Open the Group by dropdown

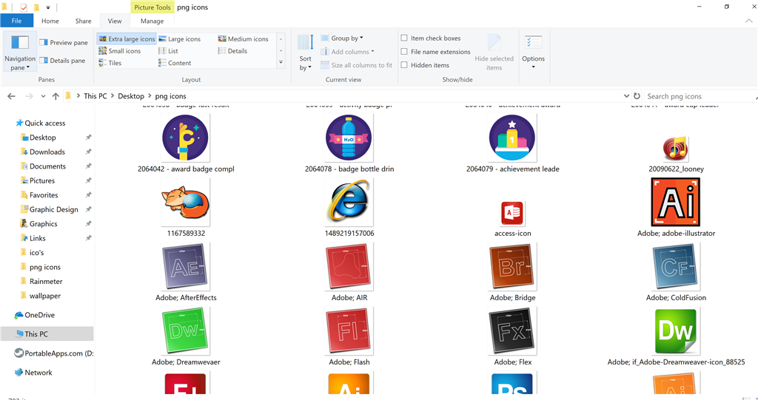(x=342, y=38)
